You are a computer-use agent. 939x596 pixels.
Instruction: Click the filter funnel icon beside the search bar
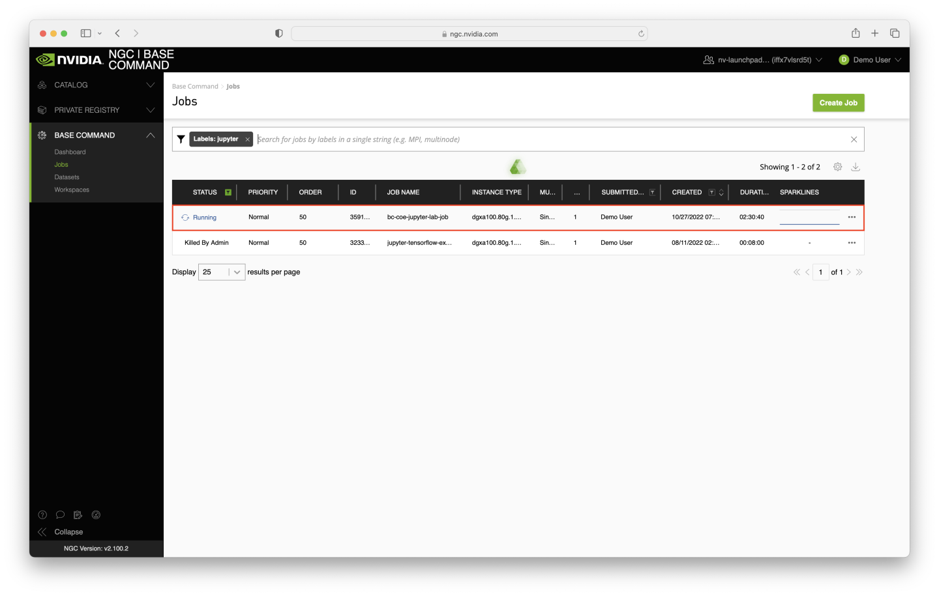pyautogui.click(x=181, y=139)
